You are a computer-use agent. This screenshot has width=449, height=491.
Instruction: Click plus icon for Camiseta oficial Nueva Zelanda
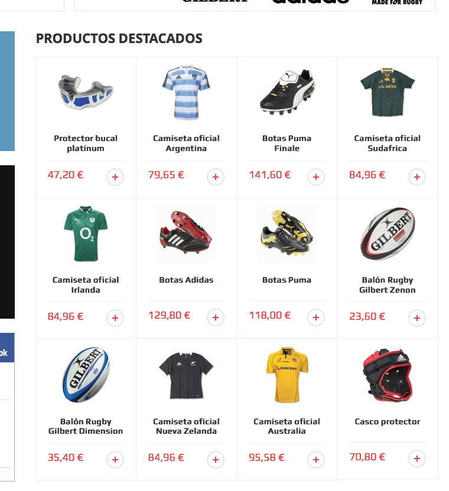[x=216, y=459]
